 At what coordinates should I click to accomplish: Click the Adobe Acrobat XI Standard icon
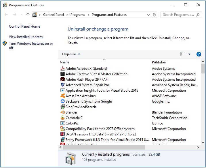62,68
